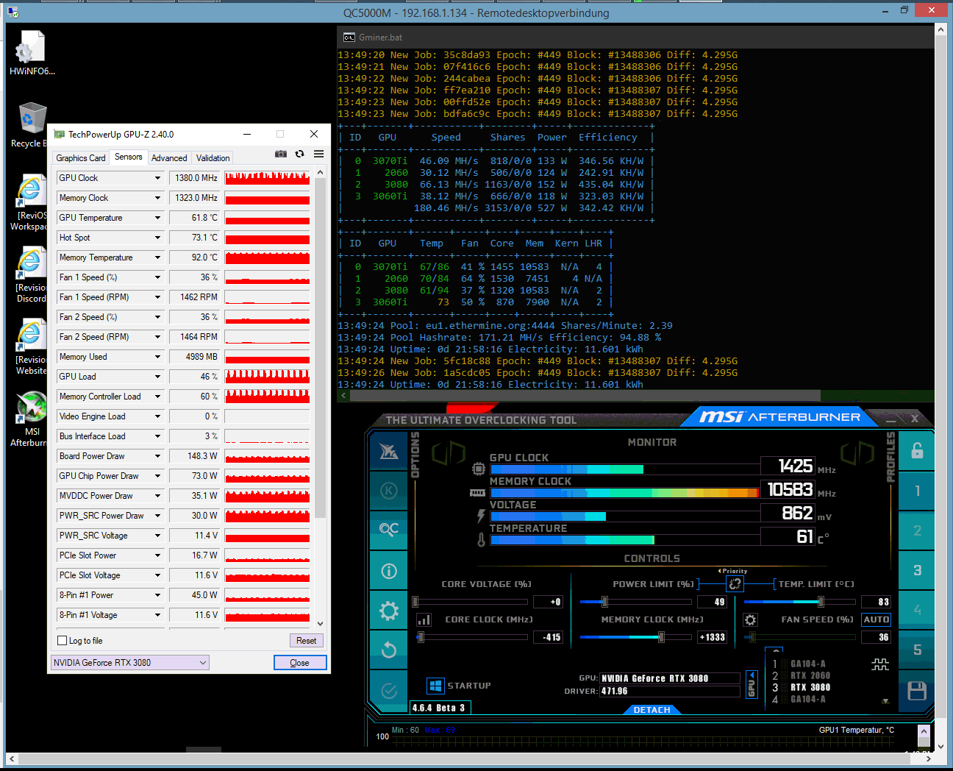Launch MSI Afterburner desktop shortcut
The image size is (953, 771).
[x=31, y=419]
